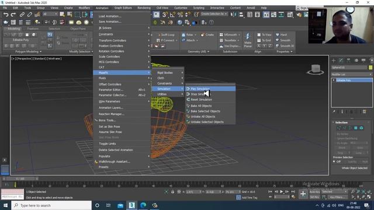Click the Add Time Tag label
This screenshot has height=210, width=374.
pos(250,197)
